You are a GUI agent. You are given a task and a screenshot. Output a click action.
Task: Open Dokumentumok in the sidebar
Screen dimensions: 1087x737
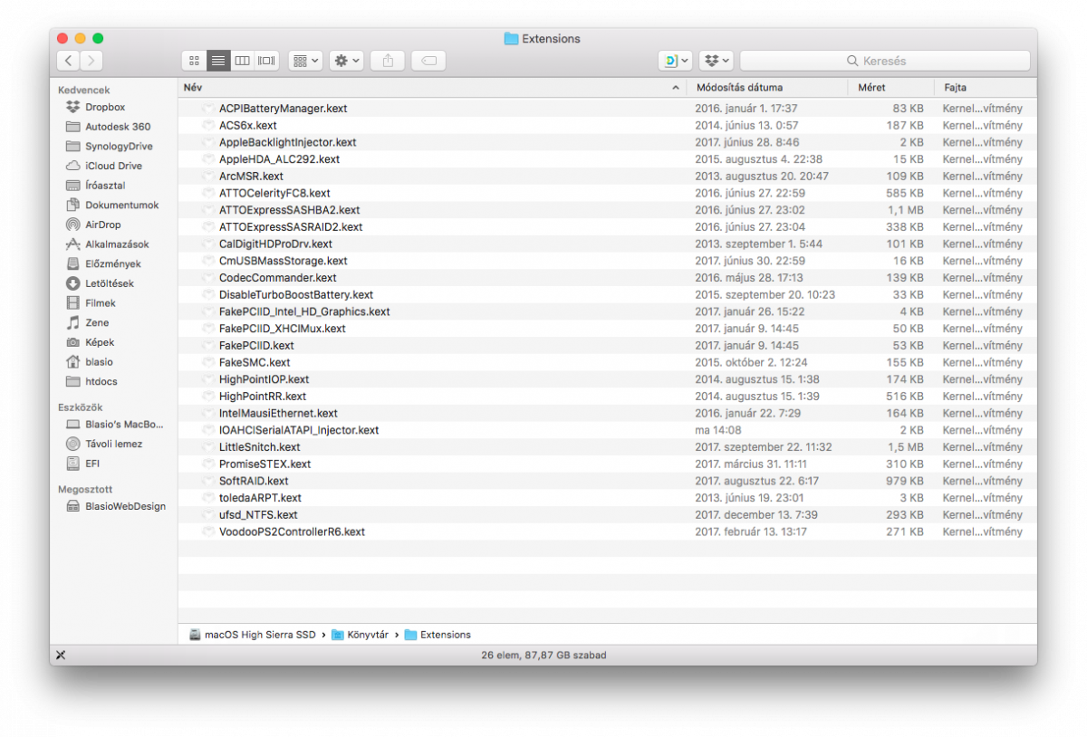click(113, 205)
